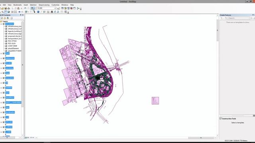Click the Print icon
This screenshot has width=255, height=143.
9,8
